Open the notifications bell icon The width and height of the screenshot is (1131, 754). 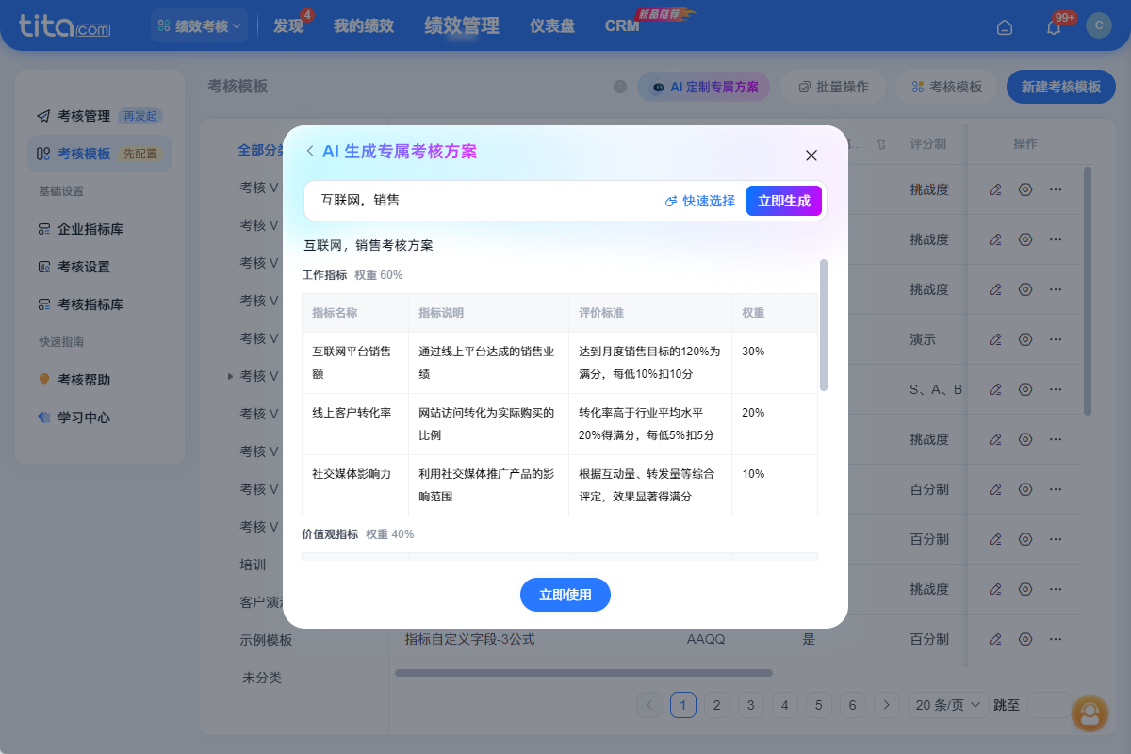pos(1054,26)
